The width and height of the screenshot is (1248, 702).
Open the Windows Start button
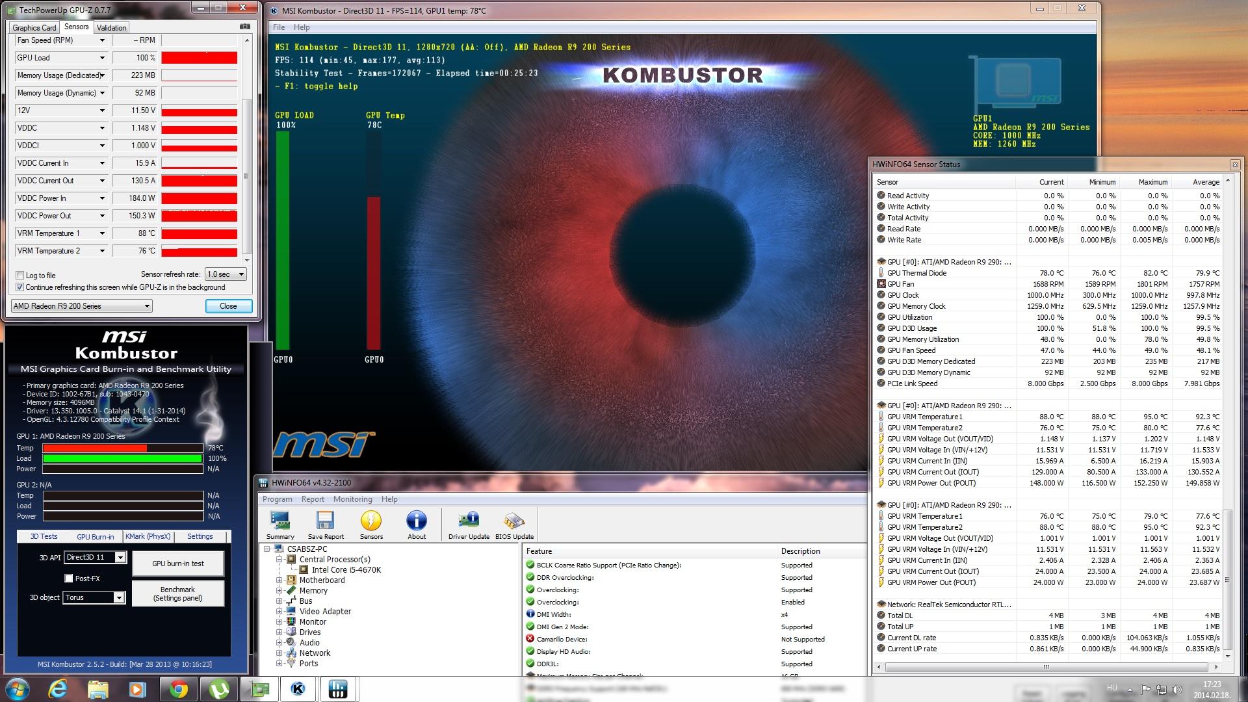[x=17, y=689]
